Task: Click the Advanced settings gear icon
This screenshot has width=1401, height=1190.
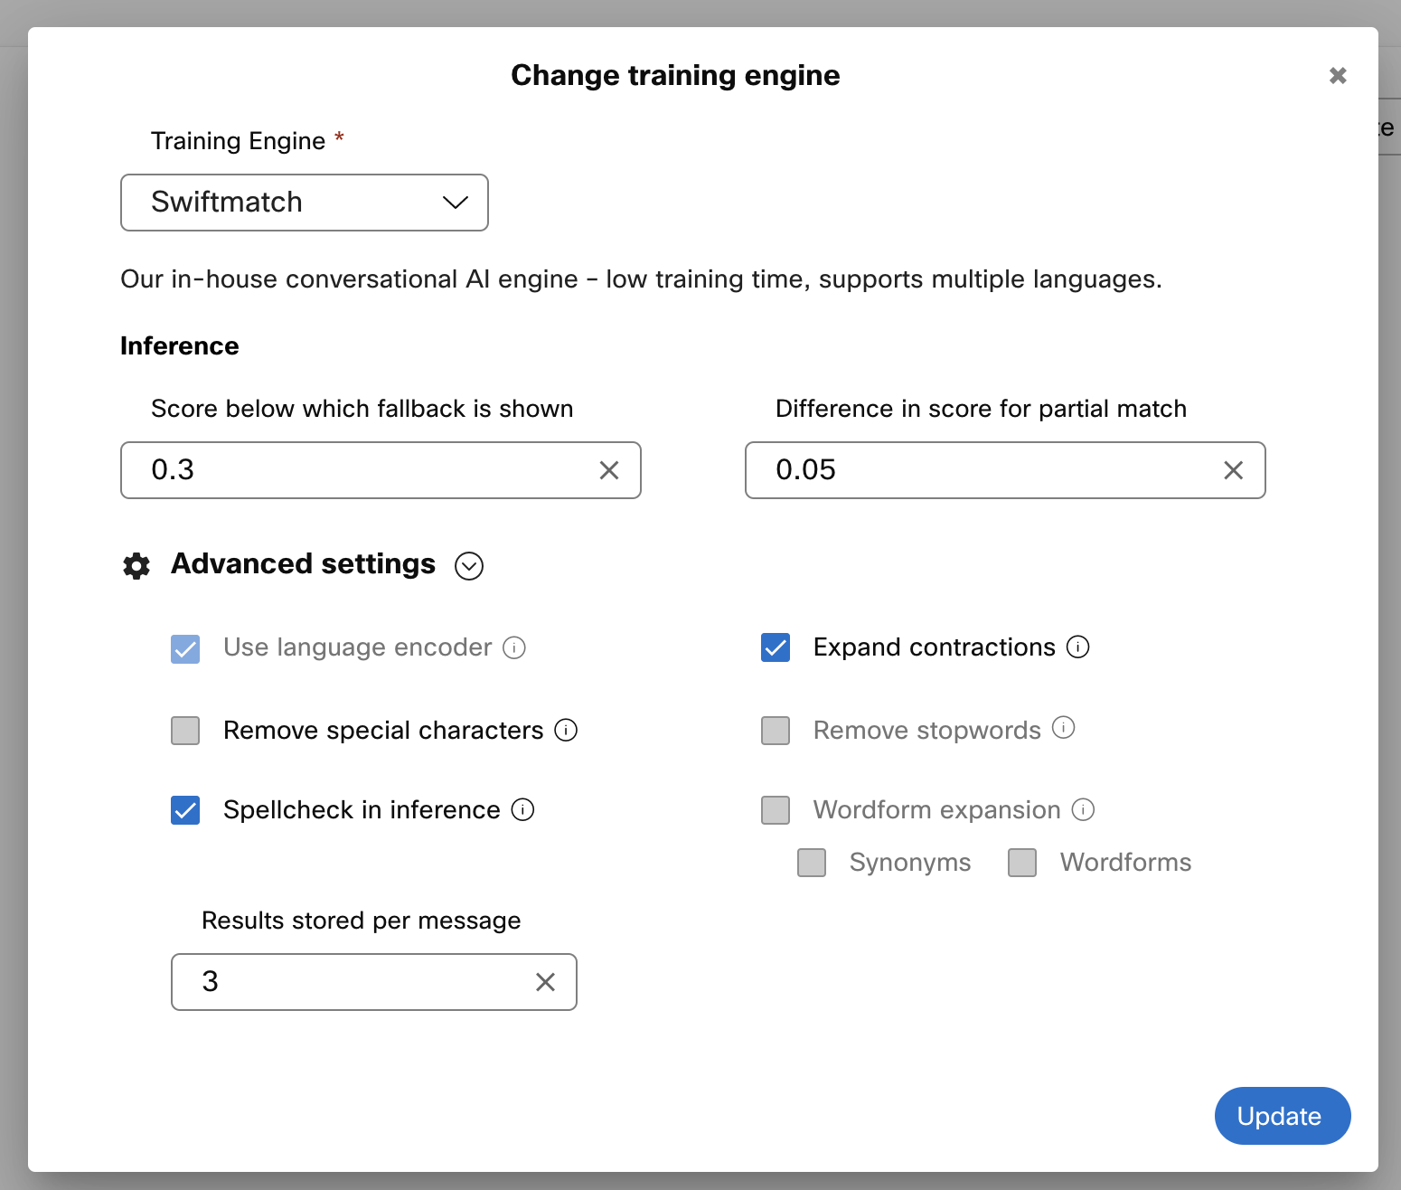Action: 136,566
